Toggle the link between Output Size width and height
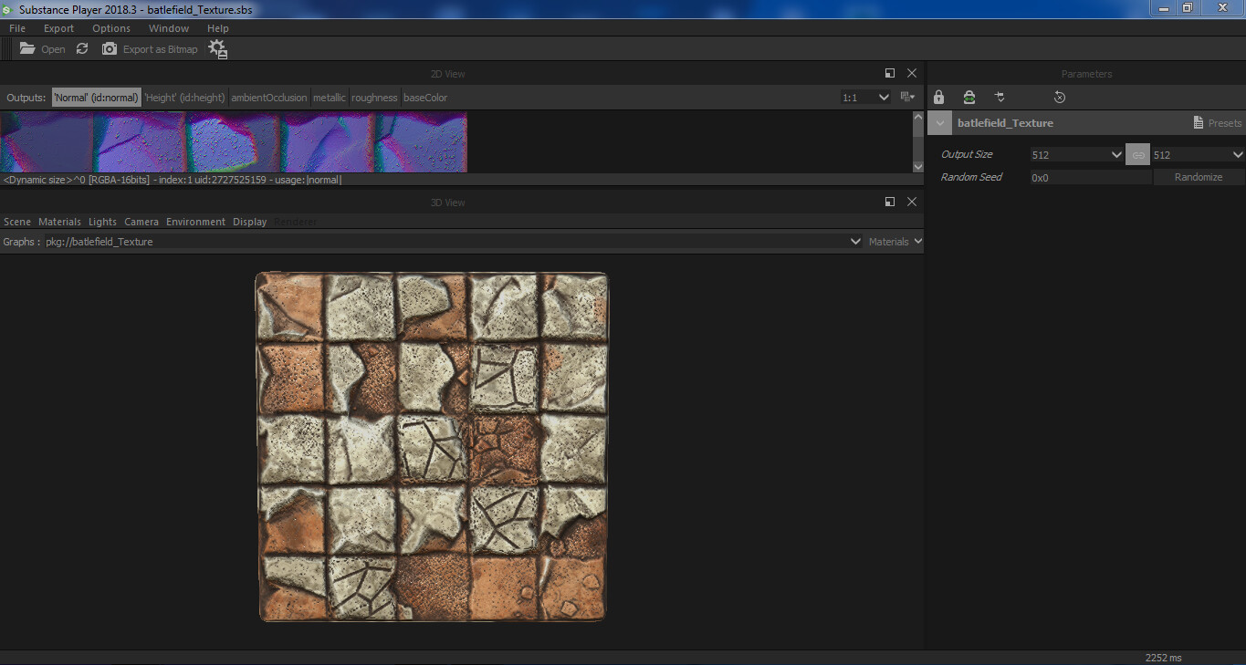Viewport: 1246px width, 665px height. [1137, 154]
